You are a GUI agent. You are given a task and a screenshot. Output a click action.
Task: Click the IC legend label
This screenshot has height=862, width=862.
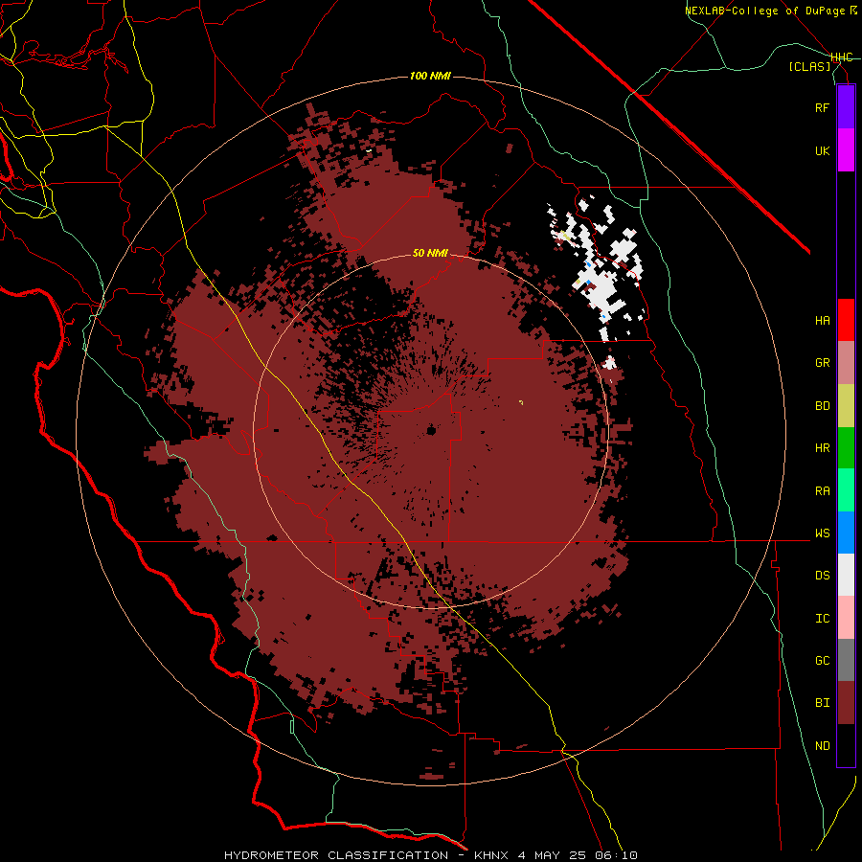pos(822,619)
